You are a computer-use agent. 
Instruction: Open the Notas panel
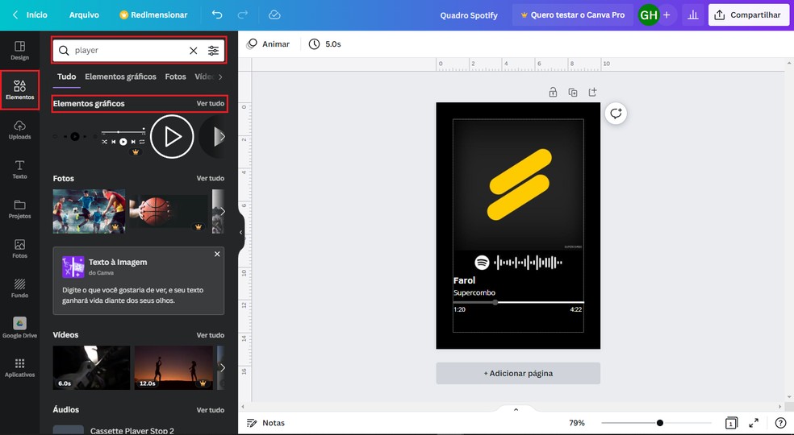coord(265,423)
